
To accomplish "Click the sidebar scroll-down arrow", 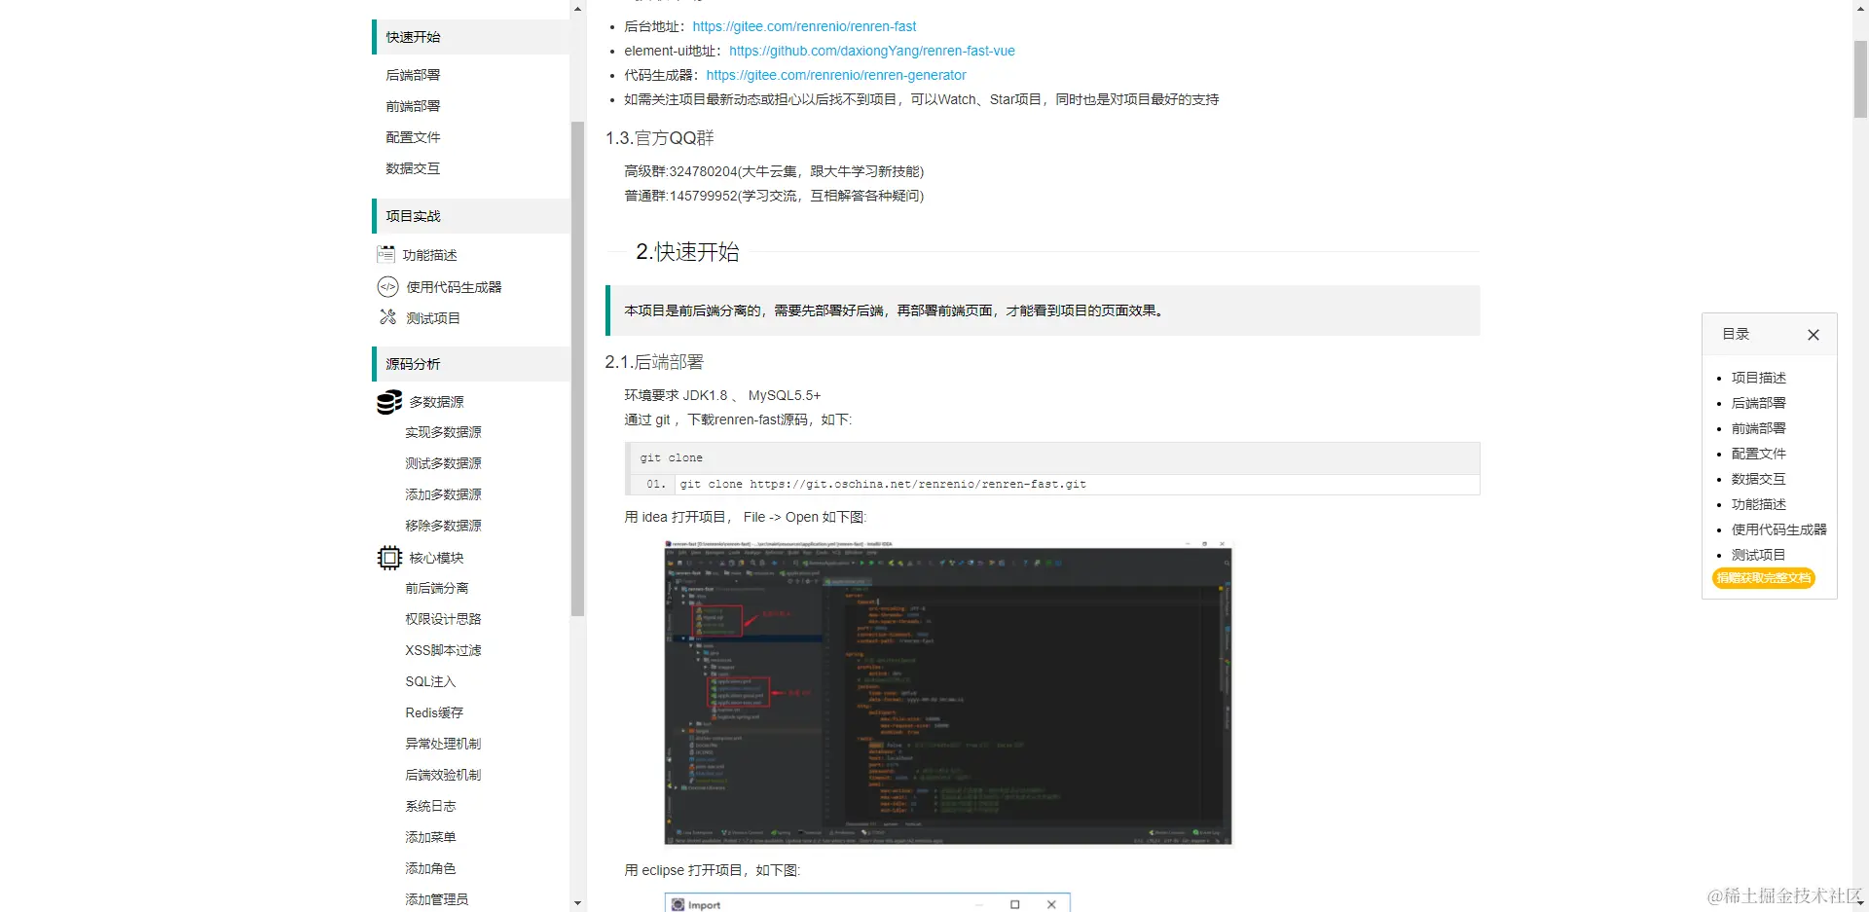I will (577, 903).
